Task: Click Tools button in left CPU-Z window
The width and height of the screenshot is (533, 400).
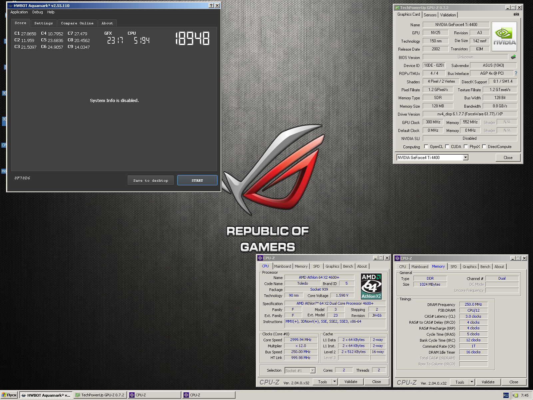Action: point(322,382)
